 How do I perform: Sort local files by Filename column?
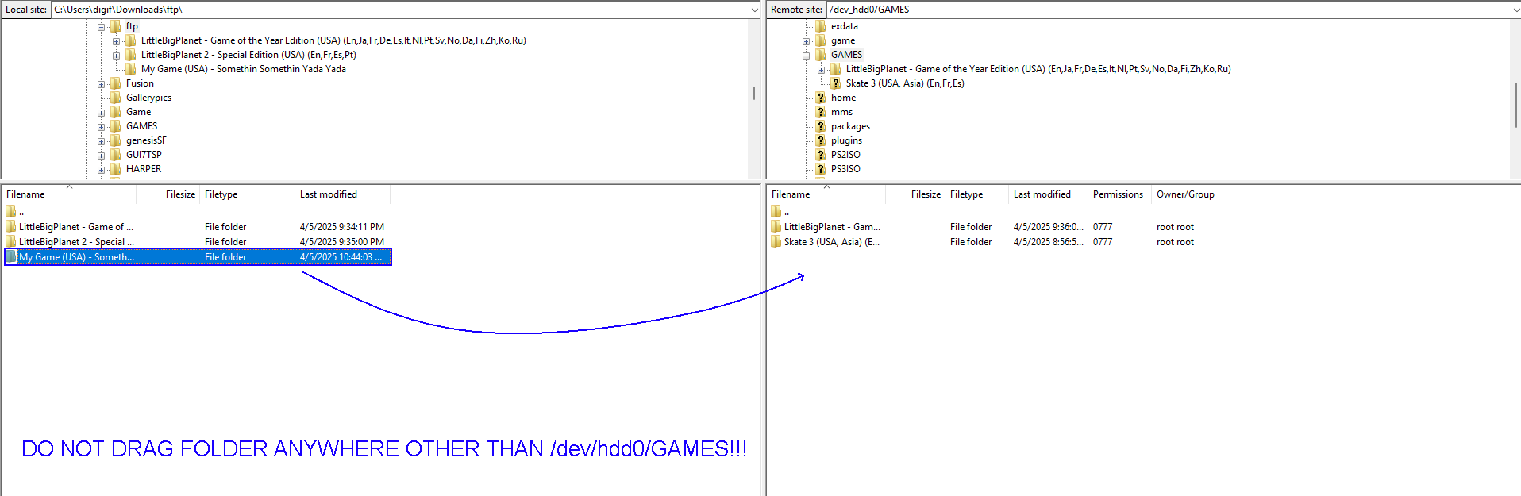coord(69,194)
